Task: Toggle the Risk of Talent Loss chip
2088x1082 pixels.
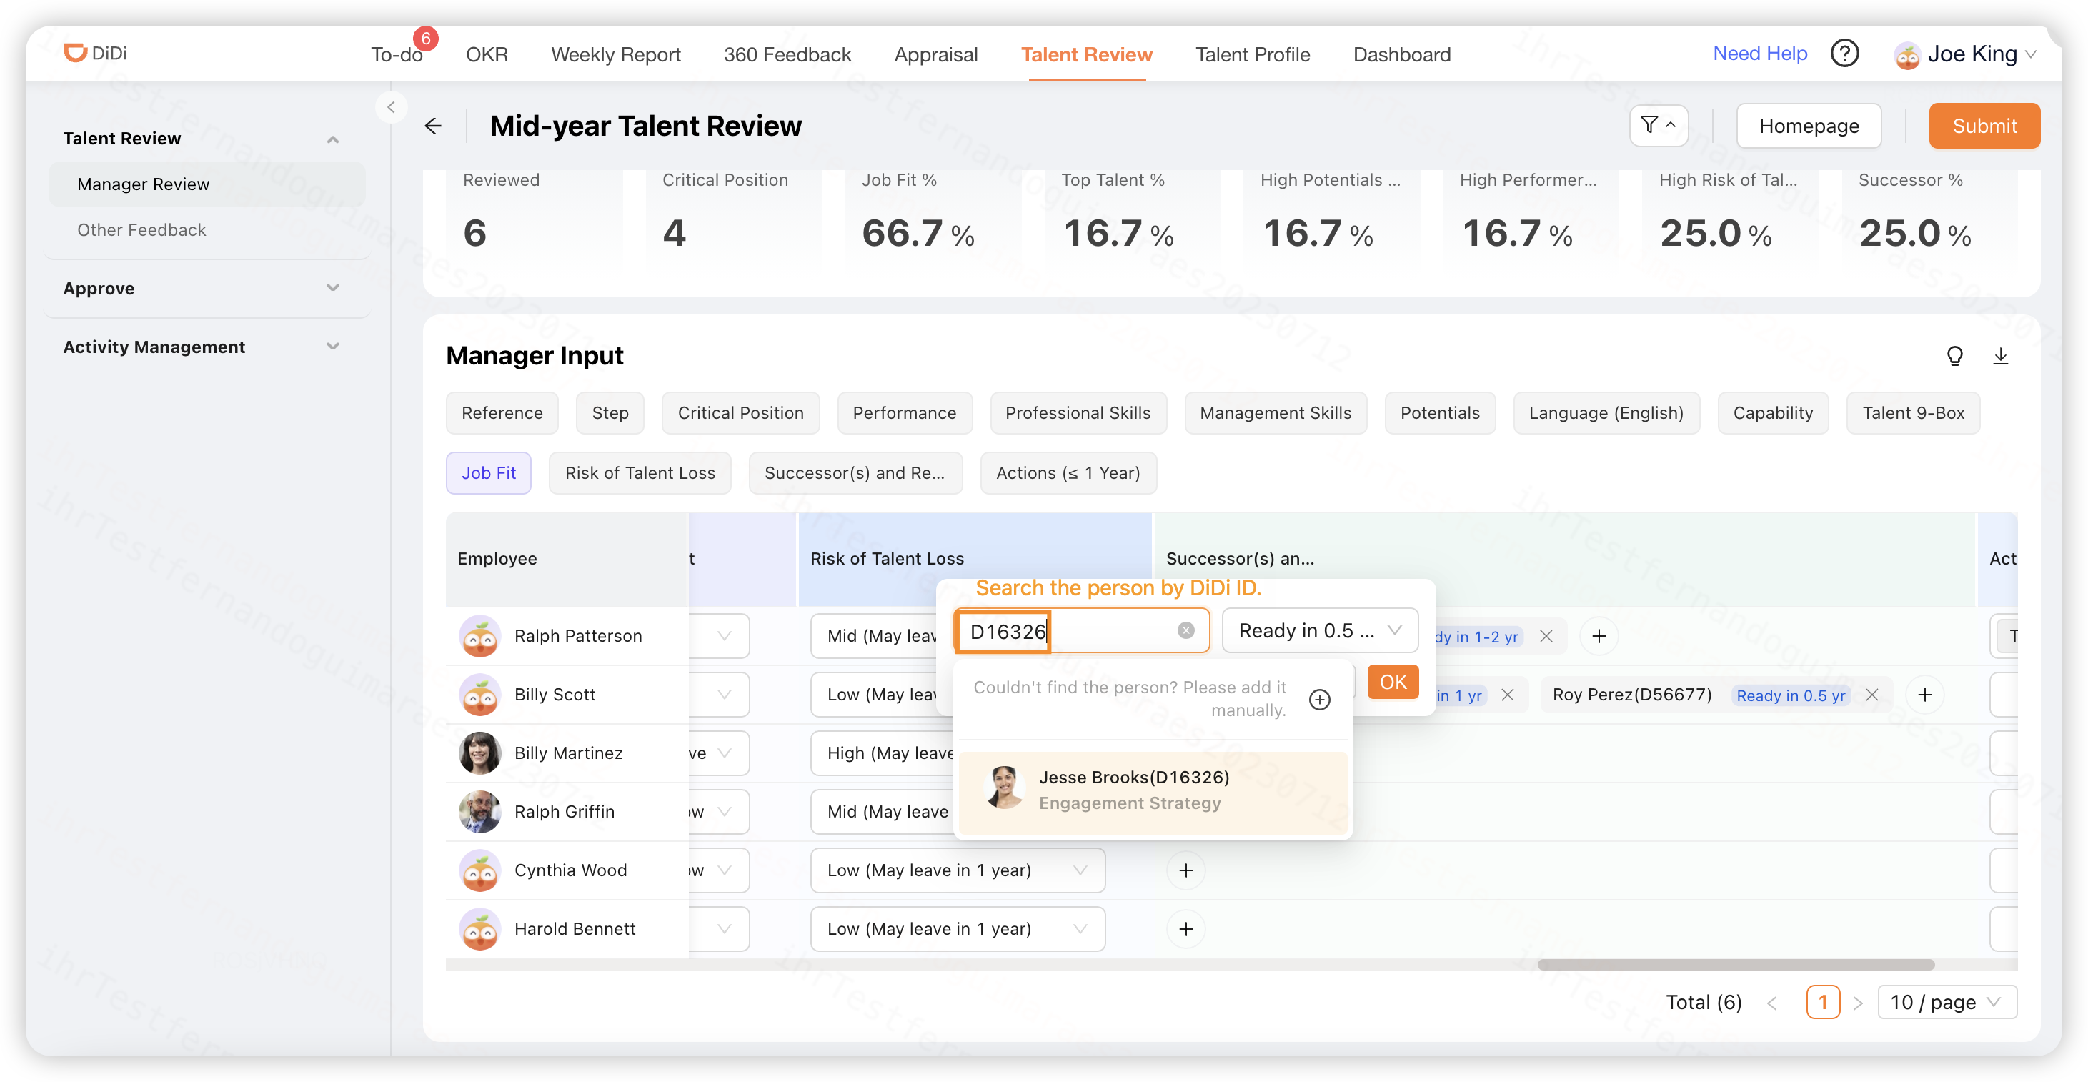Action: [x=640, y=472]
